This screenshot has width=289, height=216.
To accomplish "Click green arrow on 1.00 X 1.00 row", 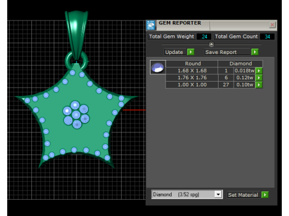I will tap(259, 85).
